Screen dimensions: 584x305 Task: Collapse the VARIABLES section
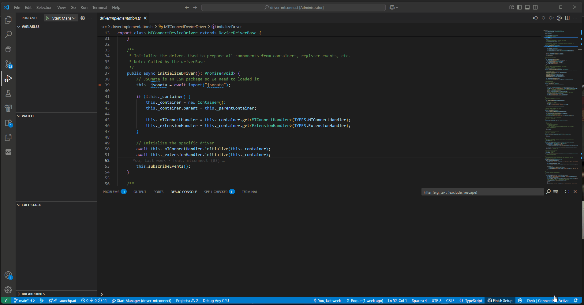(x=31, y=27)
